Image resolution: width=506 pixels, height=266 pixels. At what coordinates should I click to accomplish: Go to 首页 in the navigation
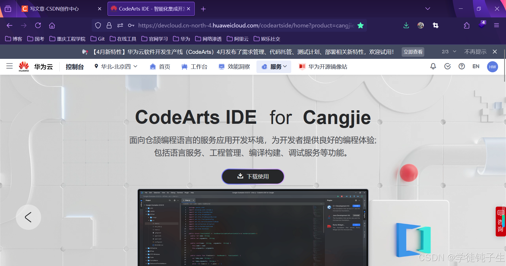point(160,67)
